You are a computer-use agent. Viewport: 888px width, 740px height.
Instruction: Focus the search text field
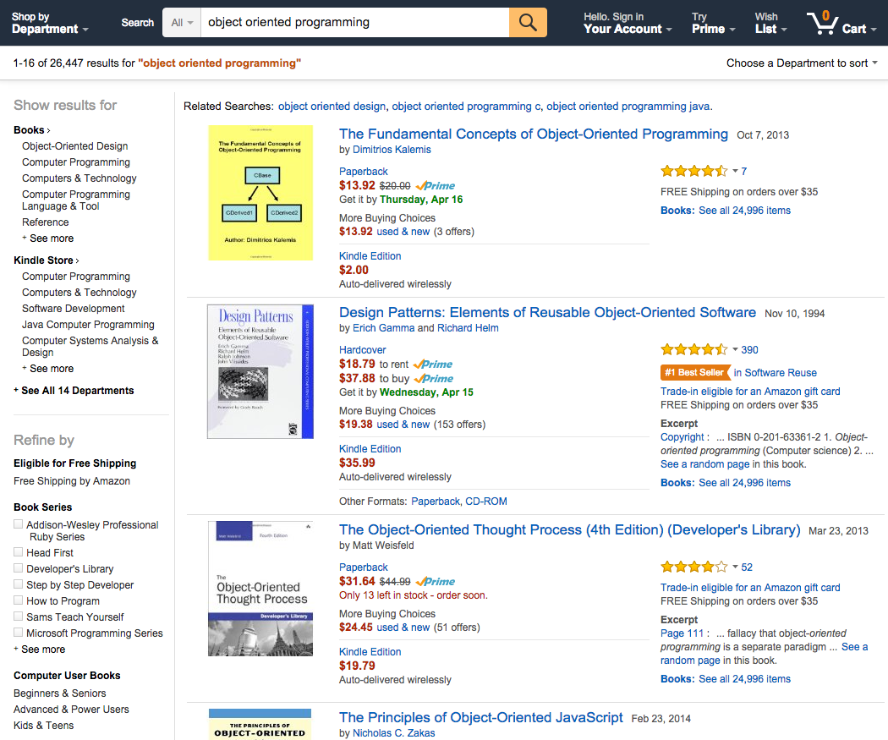pos(354,23)
